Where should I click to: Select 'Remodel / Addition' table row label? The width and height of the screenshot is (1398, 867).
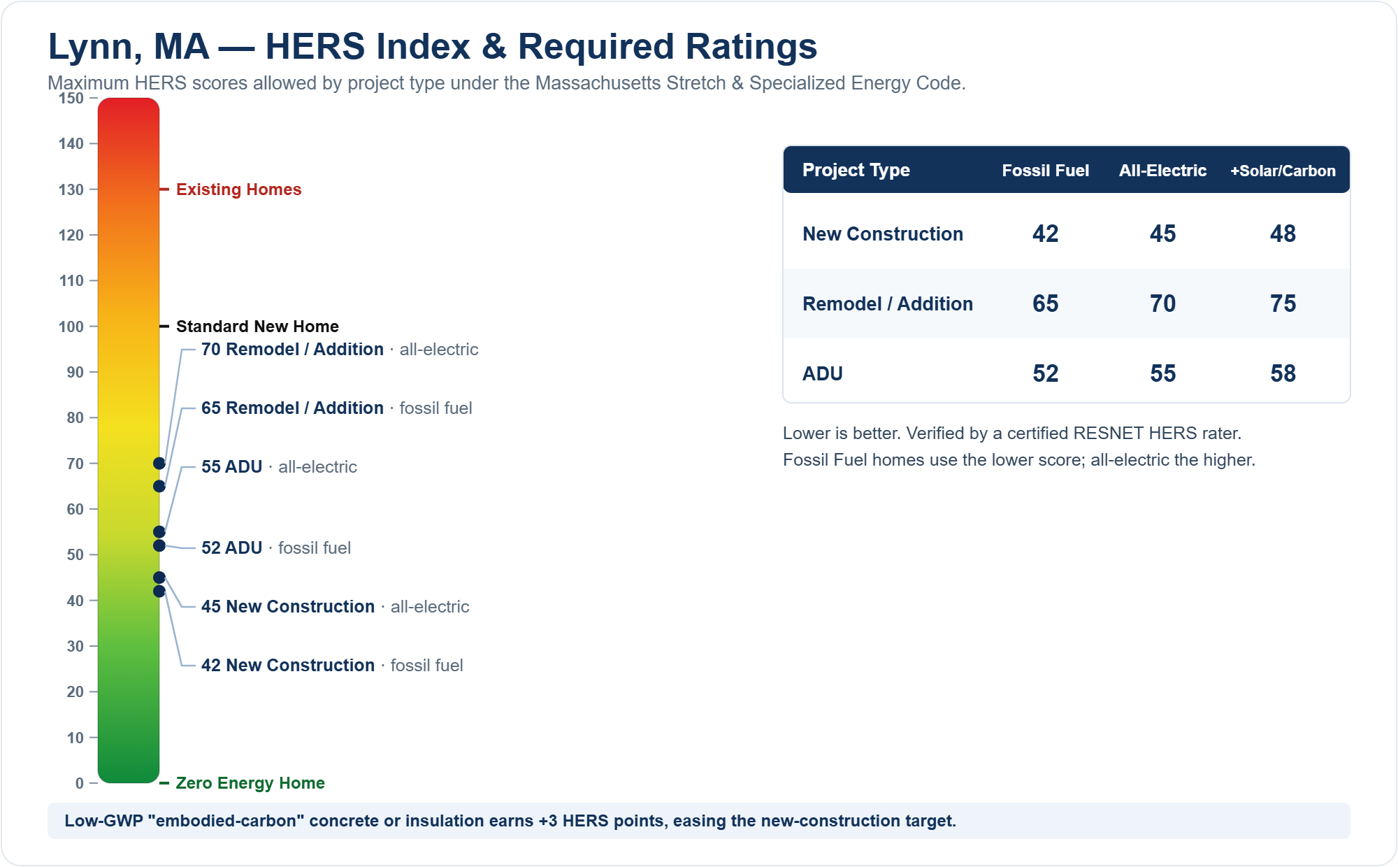(888, 303)
